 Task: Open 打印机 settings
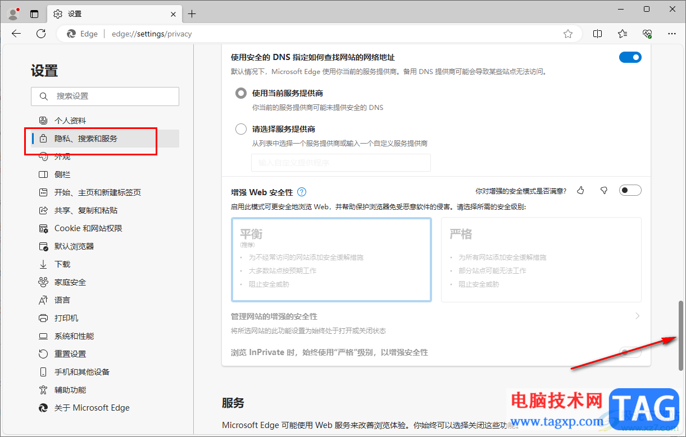coord(105,318)
